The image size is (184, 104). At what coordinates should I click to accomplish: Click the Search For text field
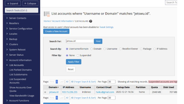80,41
